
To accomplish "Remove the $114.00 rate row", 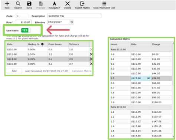I will 91,59.
